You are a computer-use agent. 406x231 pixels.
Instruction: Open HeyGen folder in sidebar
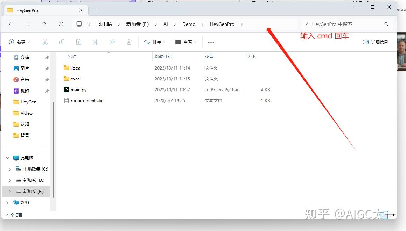pyautogui.click(x=28, y=102)
